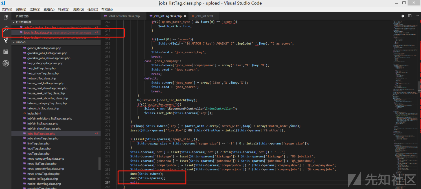Open the Debug view in activity bar
421x189 pixels.
6,63
